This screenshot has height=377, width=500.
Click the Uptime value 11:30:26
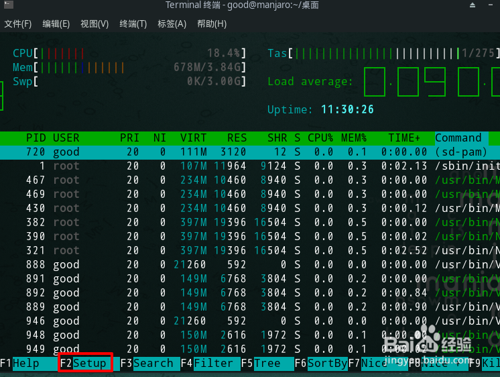(347, 110)
